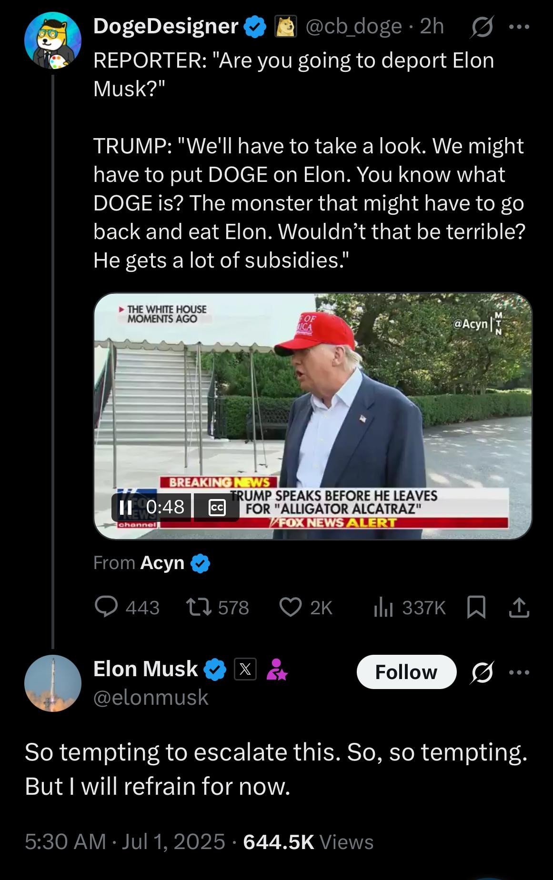This screenshot has width=553, height=880.
Task: Open the @elonmusk handle link
Action: 151,697
